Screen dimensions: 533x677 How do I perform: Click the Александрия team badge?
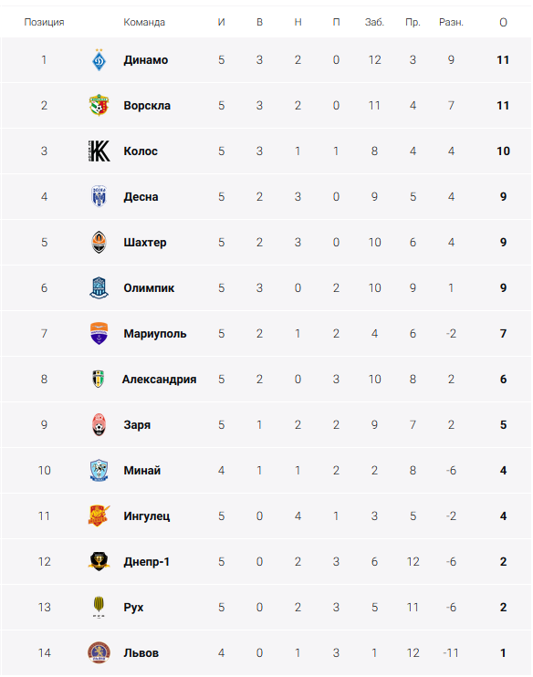99,379
